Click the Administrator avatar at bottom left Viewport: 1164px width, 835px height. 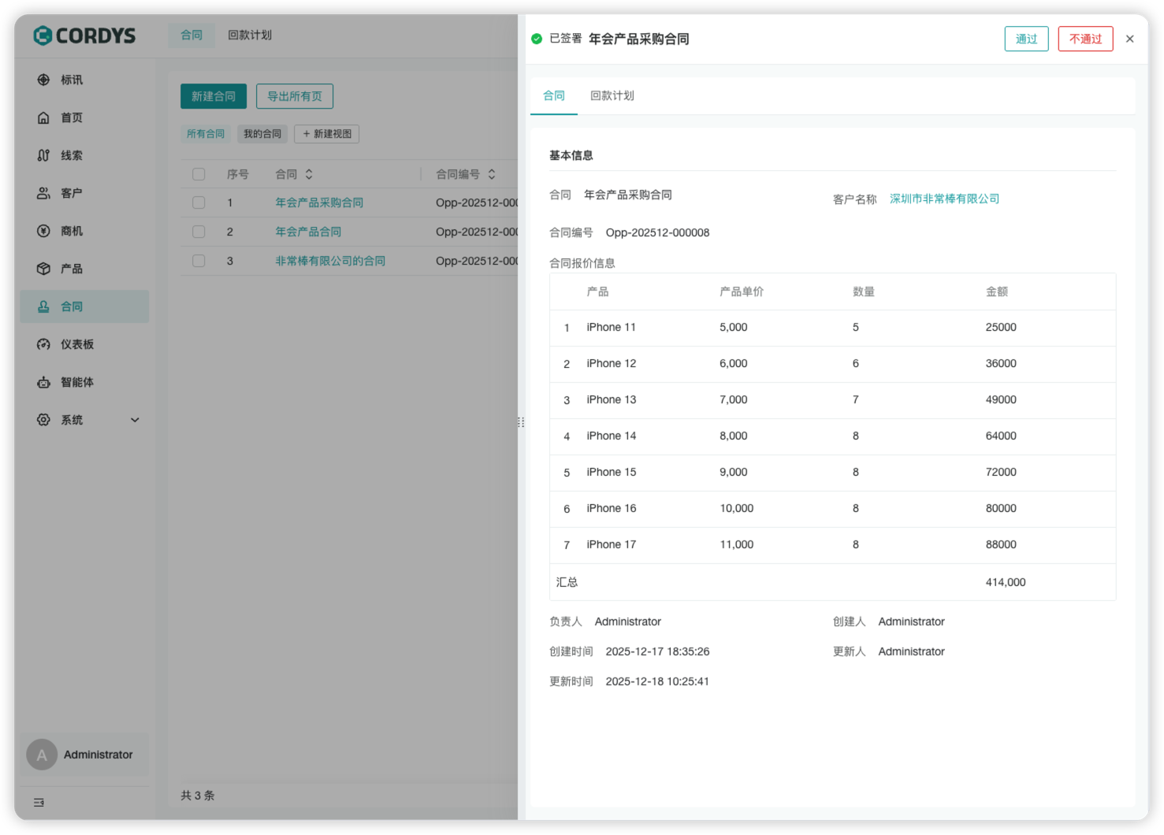(x=41, y=755)
